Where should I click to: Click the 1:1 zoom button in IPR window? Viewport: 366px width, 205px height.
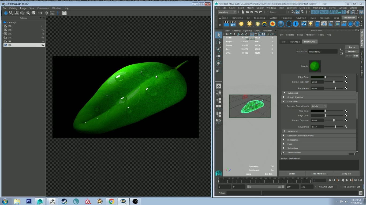(40, 13)
